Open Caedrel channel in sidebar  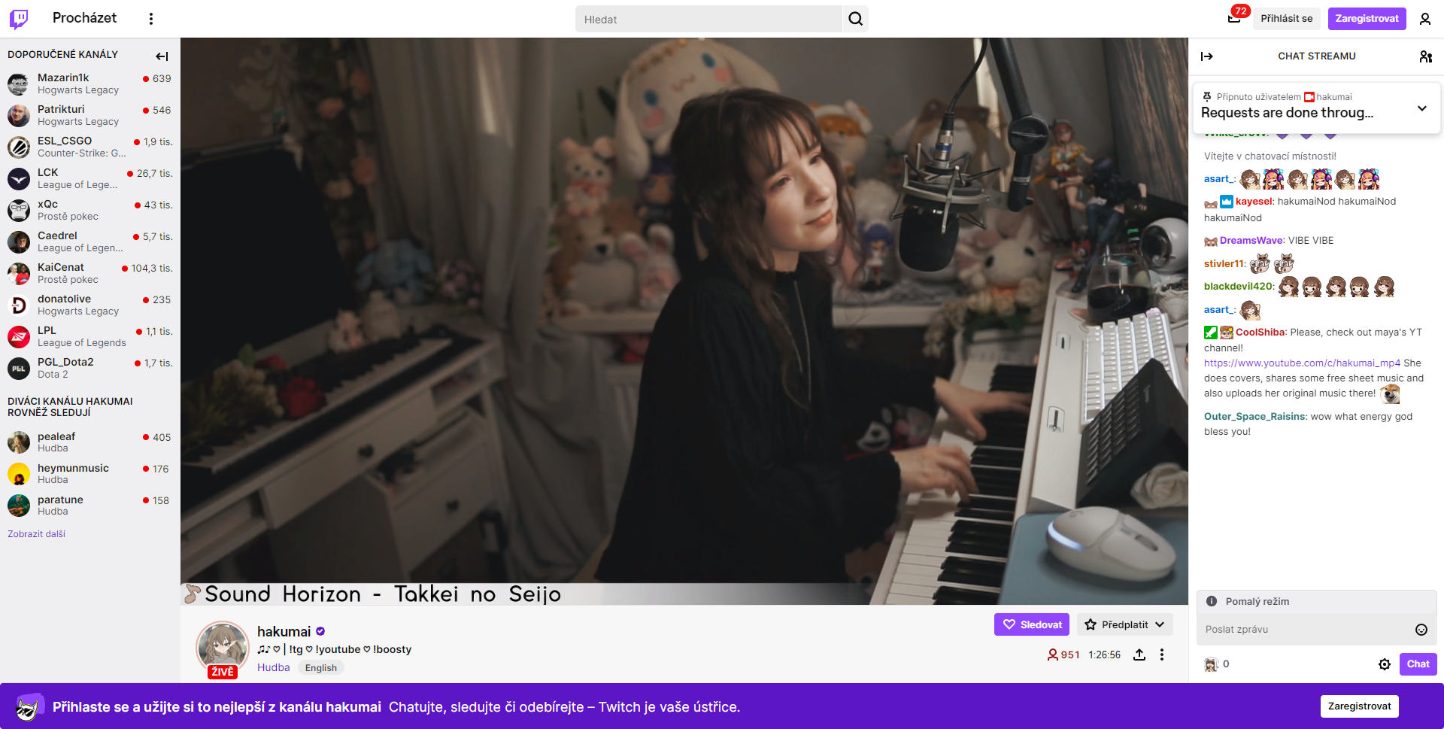(90, 241)
